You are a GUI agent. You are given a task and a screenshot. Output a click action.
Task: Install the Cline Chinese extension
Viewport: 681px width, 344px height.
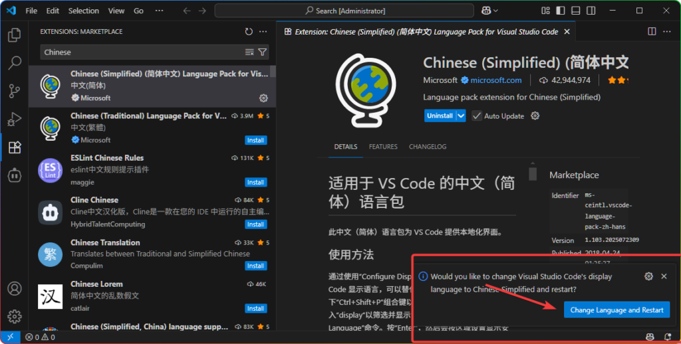pyautogui.click(x=256, y=224)
